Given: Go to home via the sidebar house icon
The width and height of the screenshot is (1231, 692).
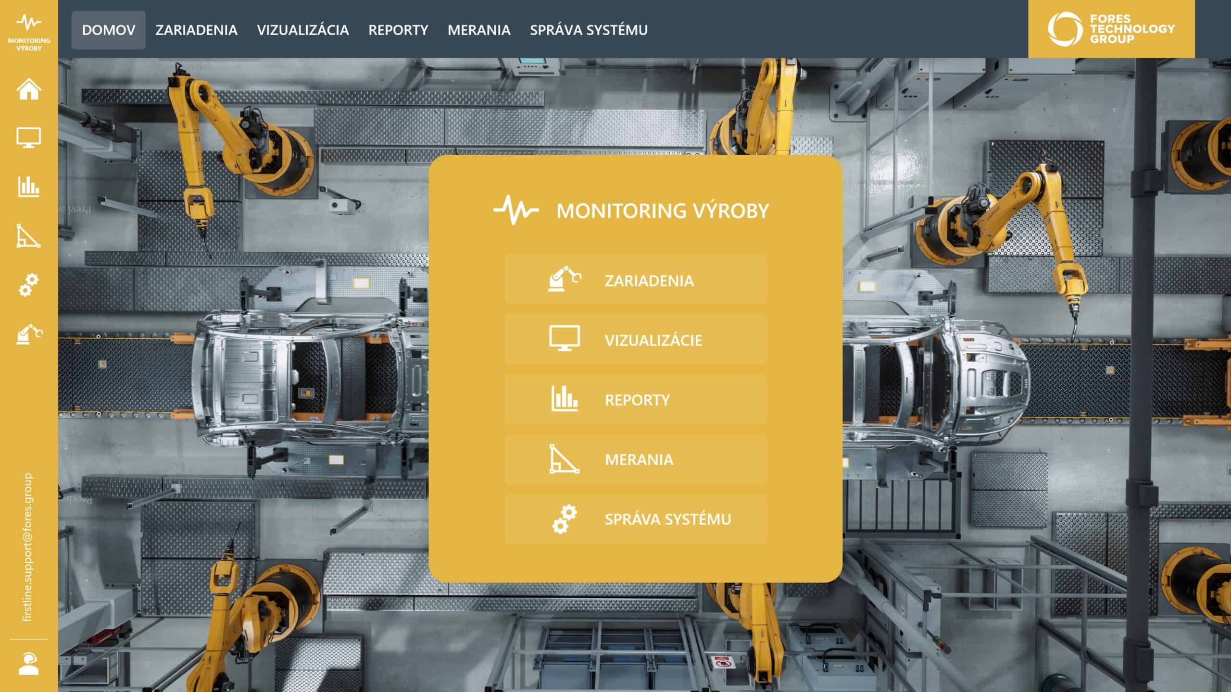Looking at the screenshot, I should pos(29,89).
